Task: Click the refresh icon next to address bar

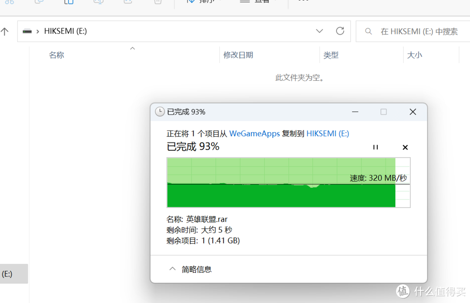Action: click(x=340, y=31)
